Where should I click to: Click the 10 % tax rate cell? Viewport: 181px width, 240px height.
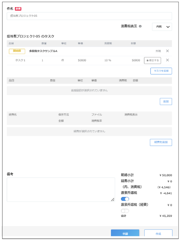click(x=108, y=60)
